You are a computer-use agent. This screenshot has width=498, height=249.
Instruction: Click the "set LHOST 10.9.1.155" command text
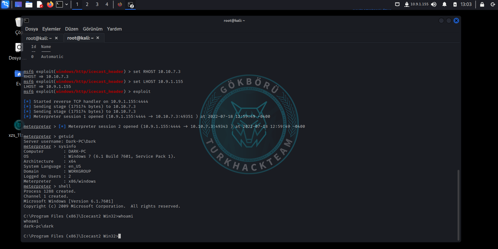point(158,82)
